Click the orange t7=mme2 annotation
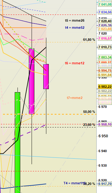This screenshot has width=112, height=193. pos(75,98)
